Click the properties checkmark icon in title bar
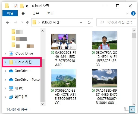 16,6
